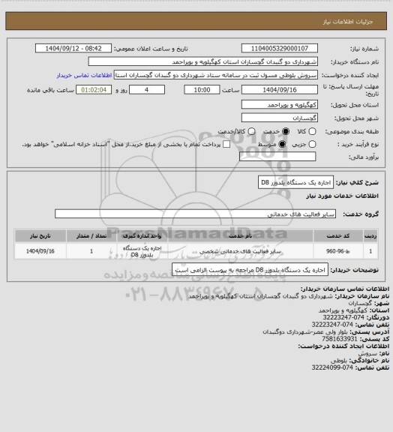Click the delivery province field کهگیلویه و بویراحمد
This screenshot has height=432, width=393.
(x=280, y=104)
